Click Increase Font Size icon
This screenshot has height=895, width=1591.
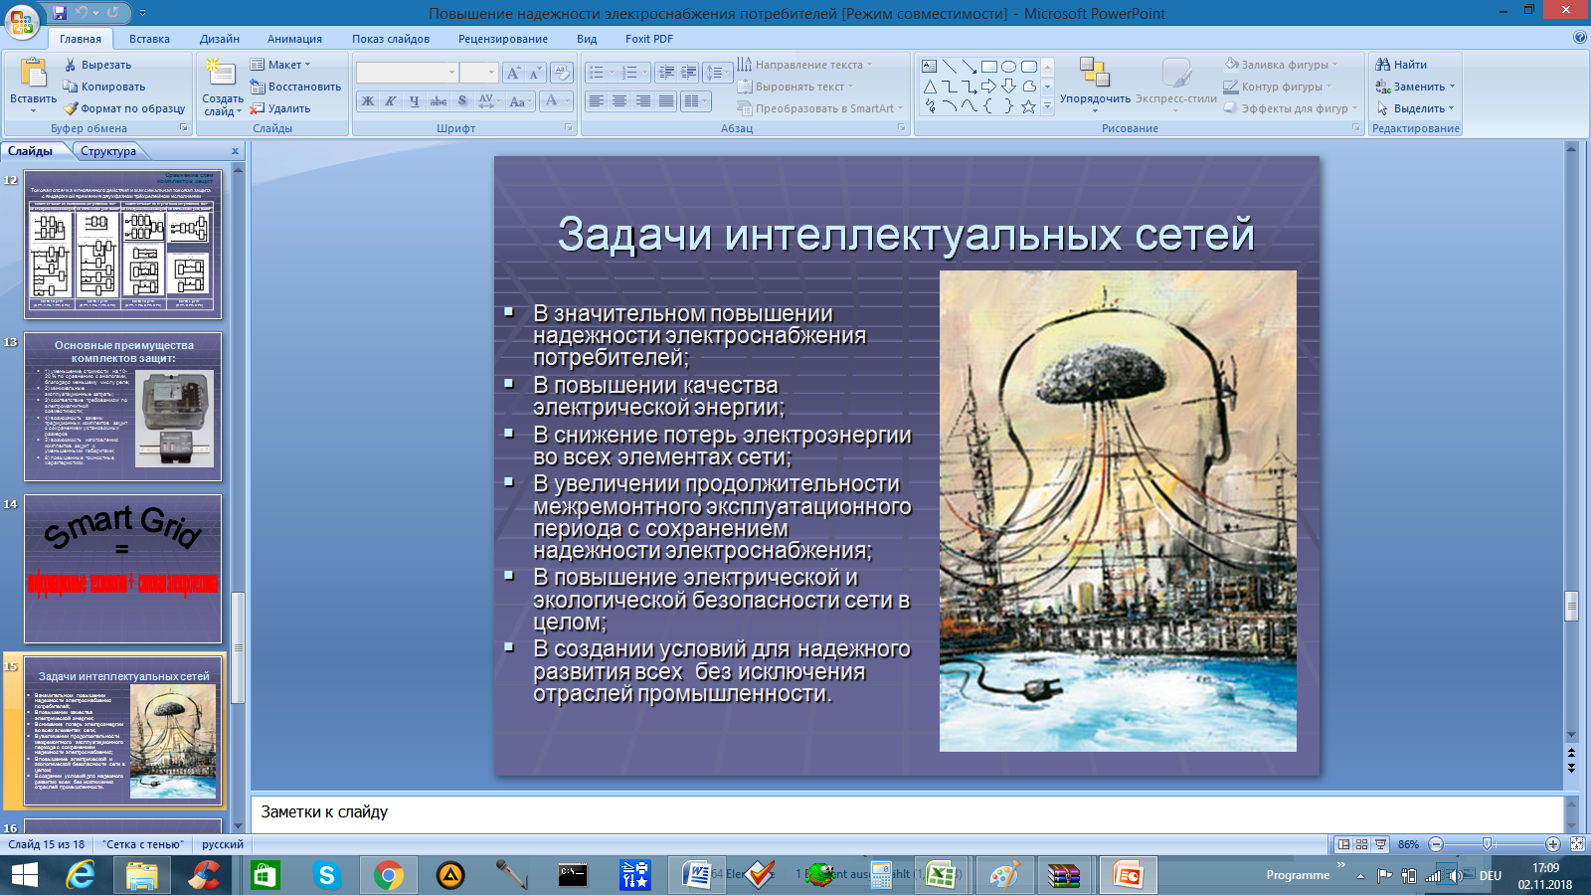tap(513, 73)
